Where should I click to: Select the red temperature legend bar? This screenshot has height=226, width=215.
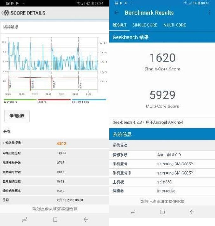[x=54, y=100]
